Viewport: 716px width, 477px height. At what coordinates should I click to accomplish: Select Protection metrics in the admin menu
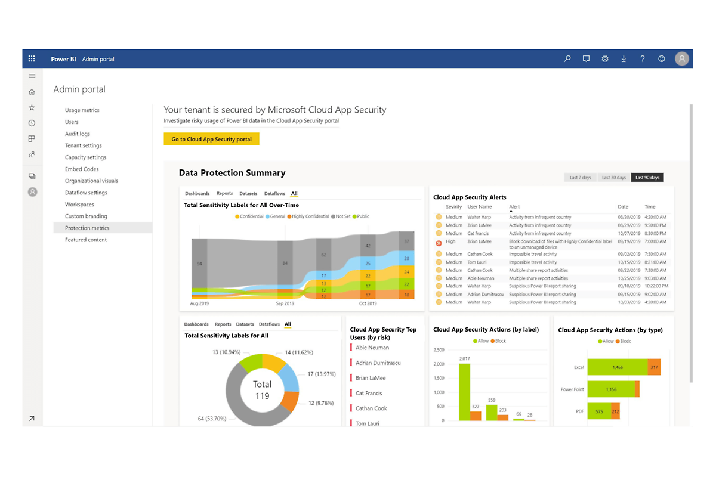tap(103, 228)
